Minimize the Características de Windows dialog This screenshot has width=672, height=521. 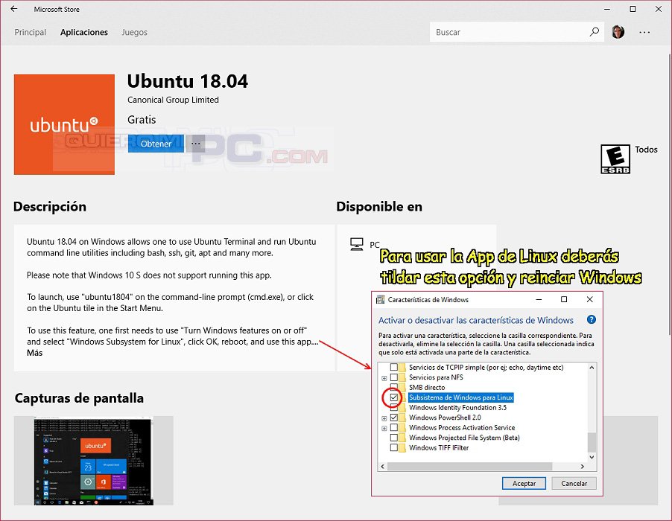coord(539,299)
